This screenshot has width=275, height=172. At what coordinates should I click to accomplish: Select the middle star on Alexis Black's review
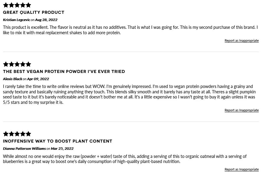coord(17,64)
